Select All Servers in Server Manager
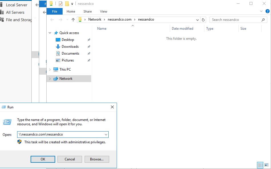The image size is (271, 169). [x=16, y=12]
